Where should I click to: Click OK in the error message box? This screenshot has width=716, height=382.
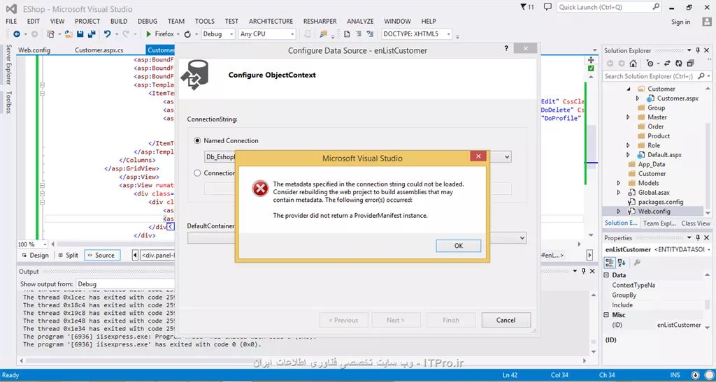(459, 246)
